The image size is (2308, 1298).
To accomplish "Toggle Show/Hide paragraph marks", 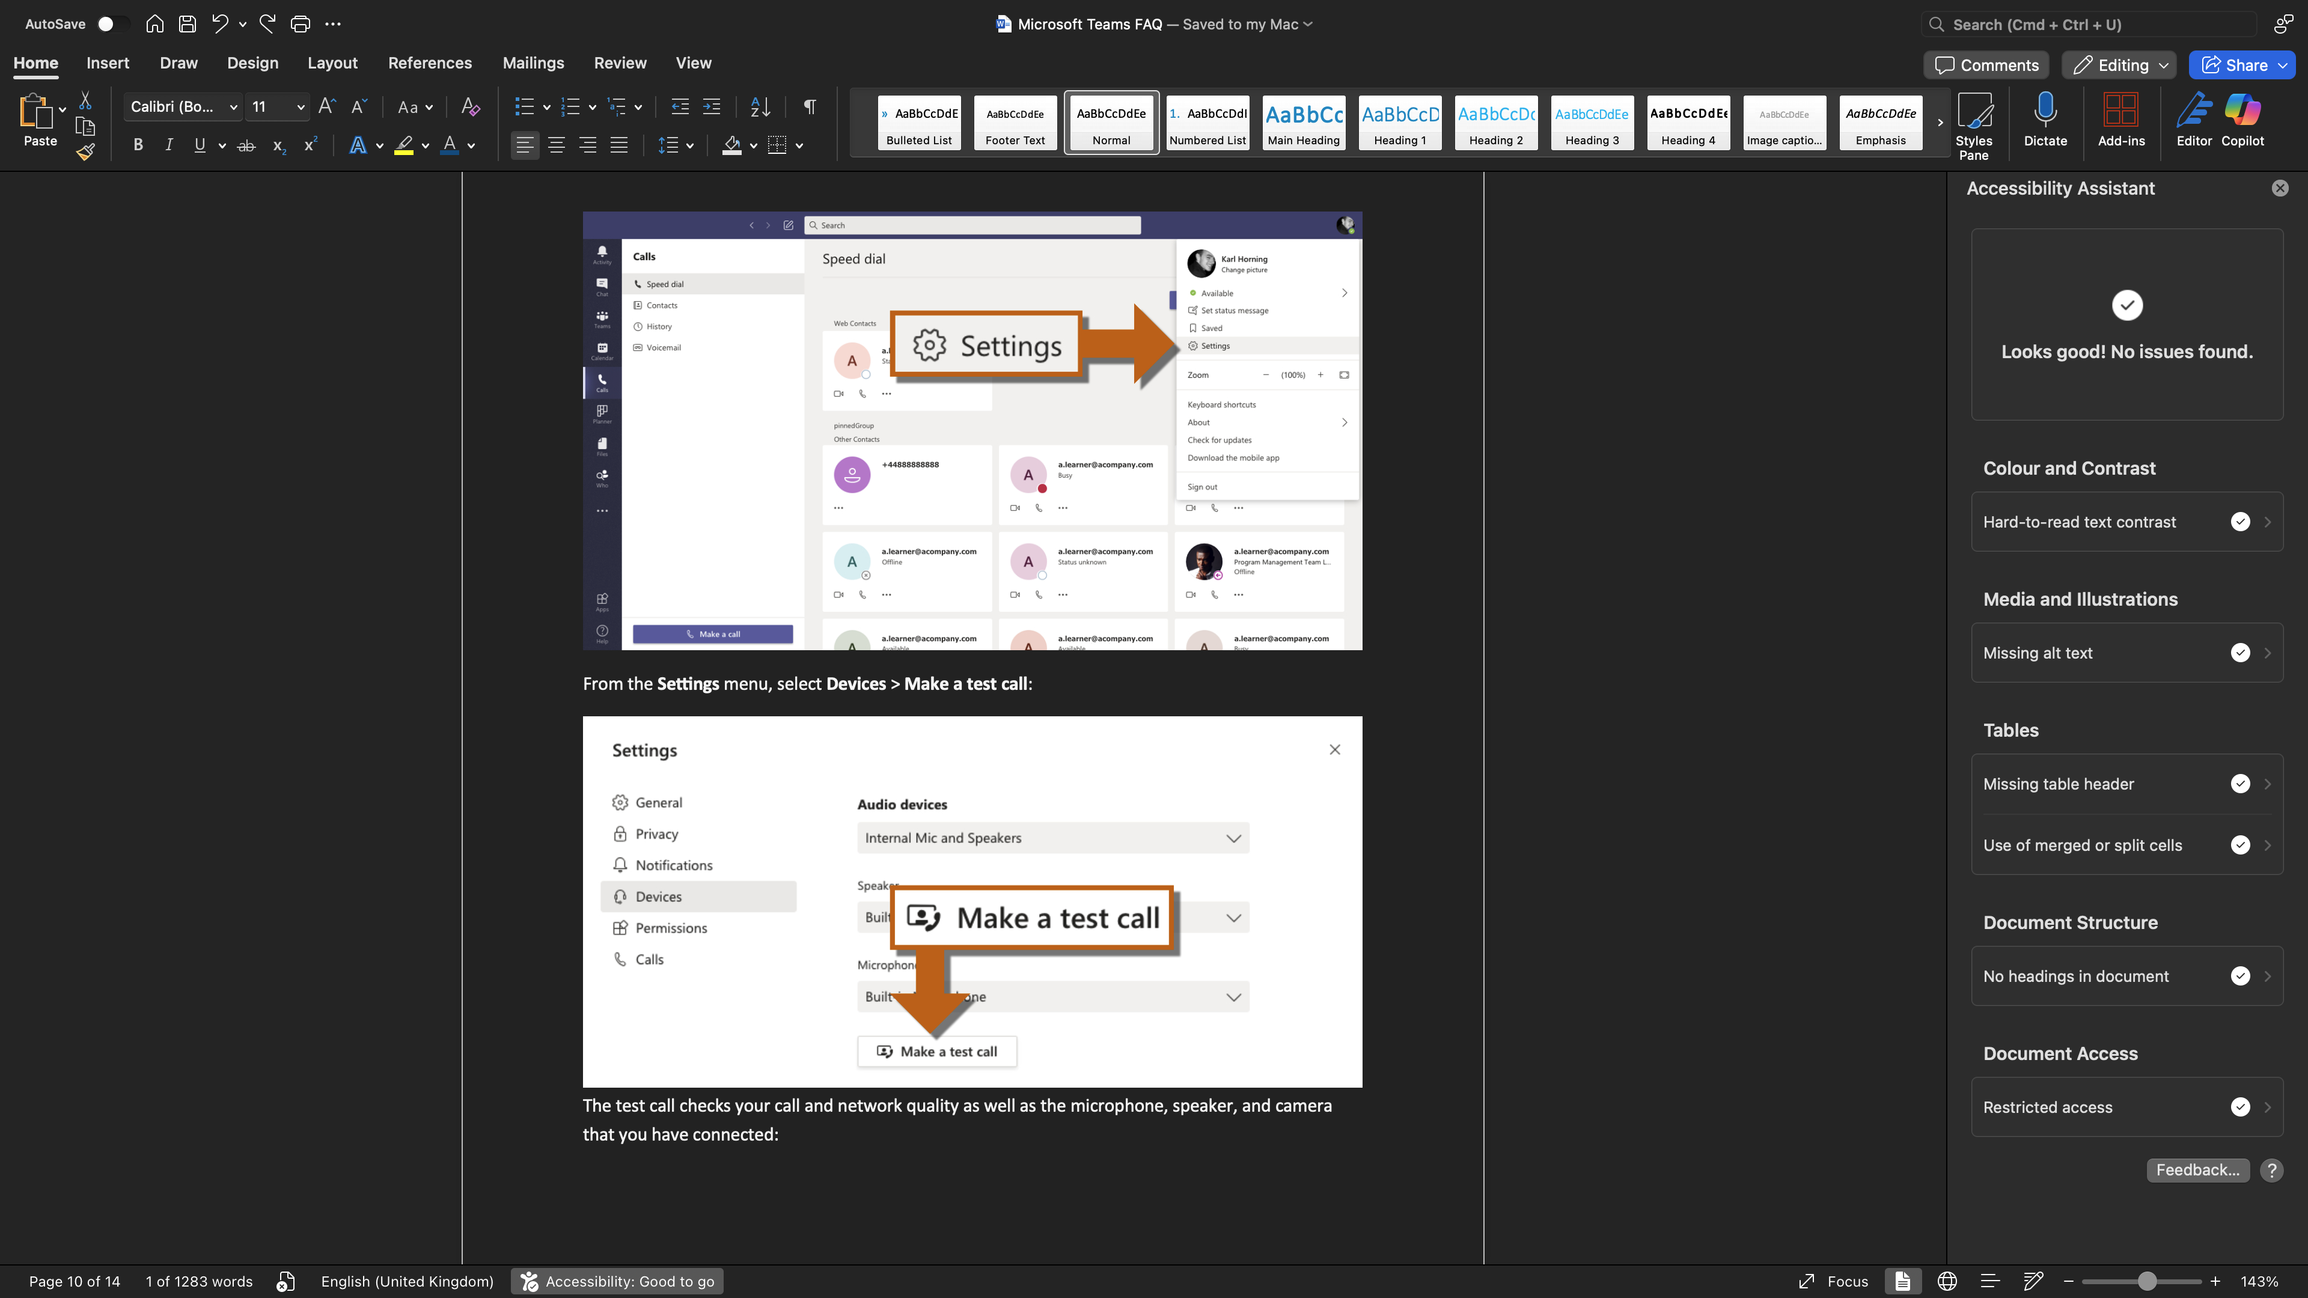I will tap(810, 106).
